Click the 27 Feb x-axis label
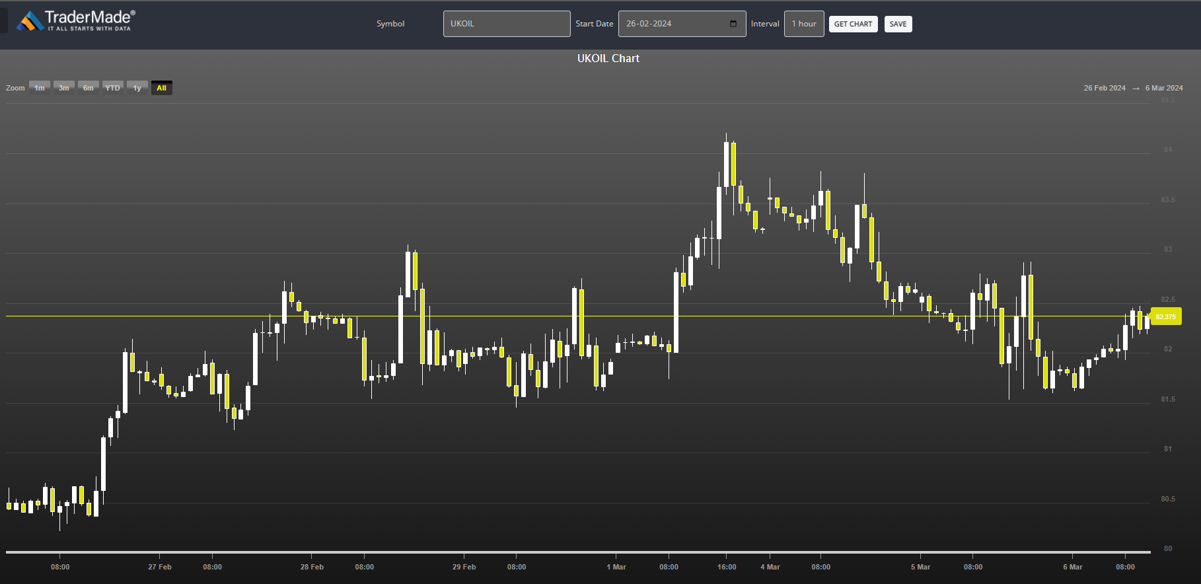The height and width of the screenshot is (584, 1201). coord(160,567)
